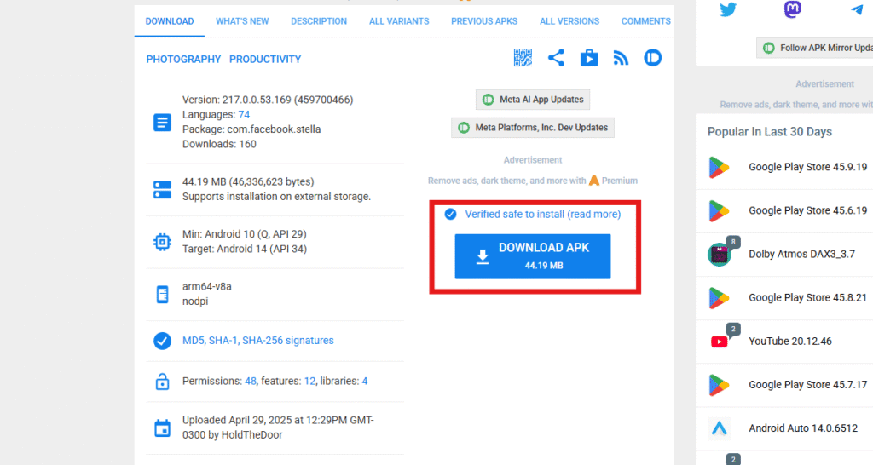Click the Android chip icon
Viewport: 873px width, 465px height.
(162, 242)
